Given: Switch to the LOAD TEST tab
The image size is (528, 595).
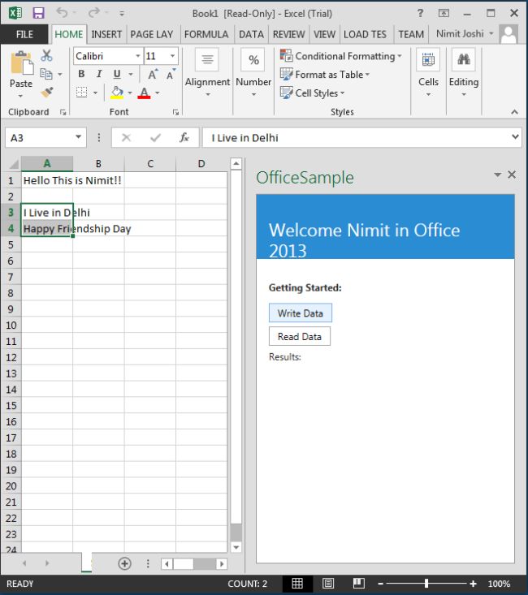Looking at the screenshot, I should pos(365,35).
